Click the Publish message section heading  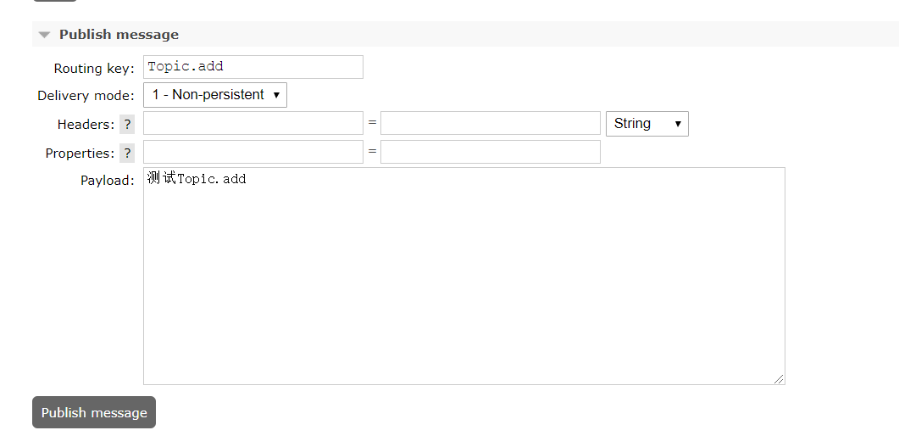coord(119,35)
